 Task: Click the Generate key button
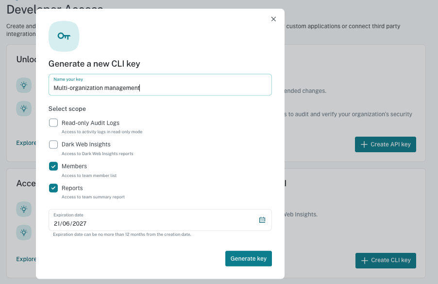[x=249, y=259]
